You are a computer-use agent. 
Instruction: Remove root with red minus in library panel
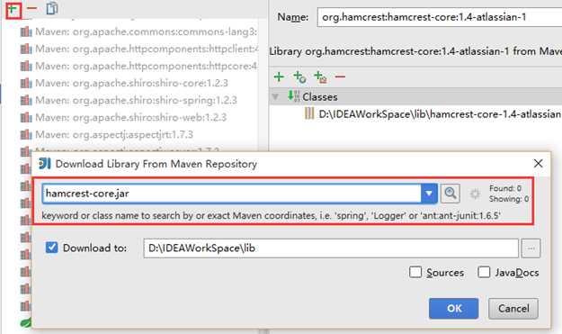pos(340,77)
